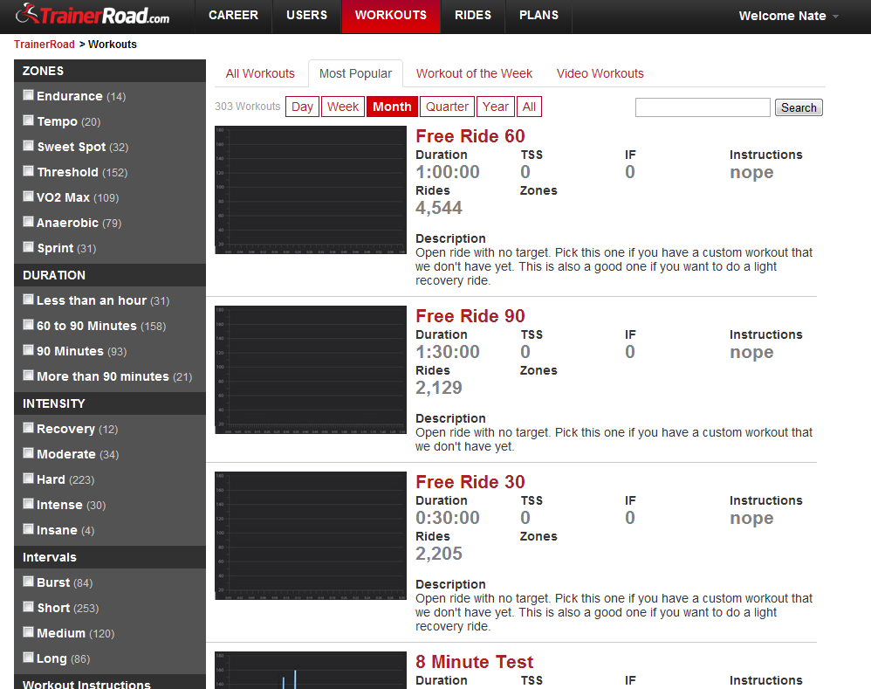Viewport: 871px width, 689px height.
Task: Click the DURATION section header
Action: pyautogui.click(x=110, y=276)
